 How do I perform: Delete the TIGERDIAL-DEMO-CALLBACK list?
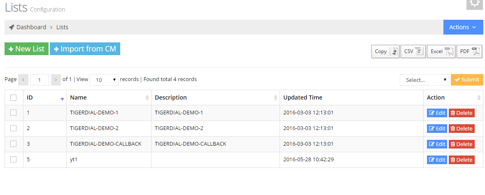pos(461,144)
